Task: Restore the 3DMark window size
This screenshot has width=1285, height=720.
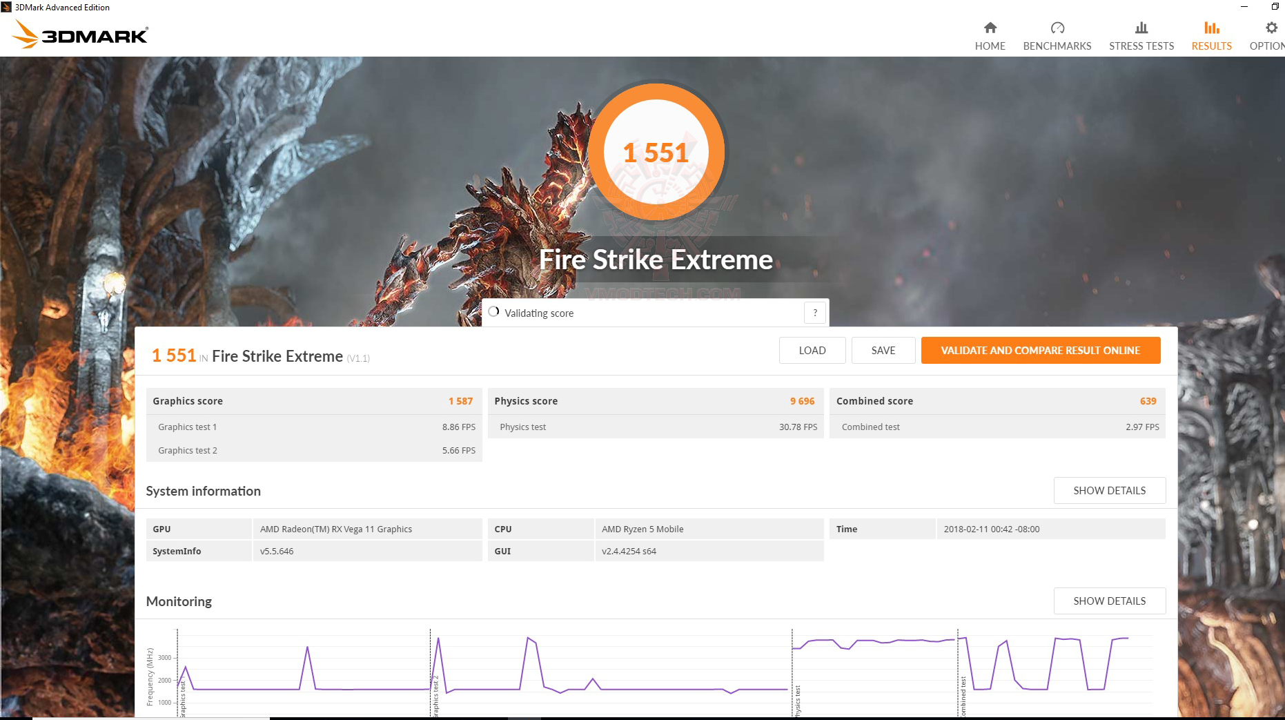Action: (1275, 7)
